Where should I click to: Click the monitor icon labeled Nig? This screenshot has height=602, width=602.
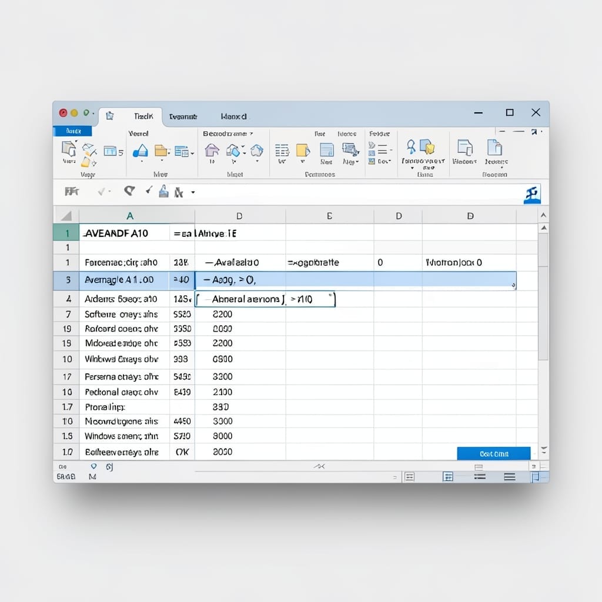(x=350, y=149)
